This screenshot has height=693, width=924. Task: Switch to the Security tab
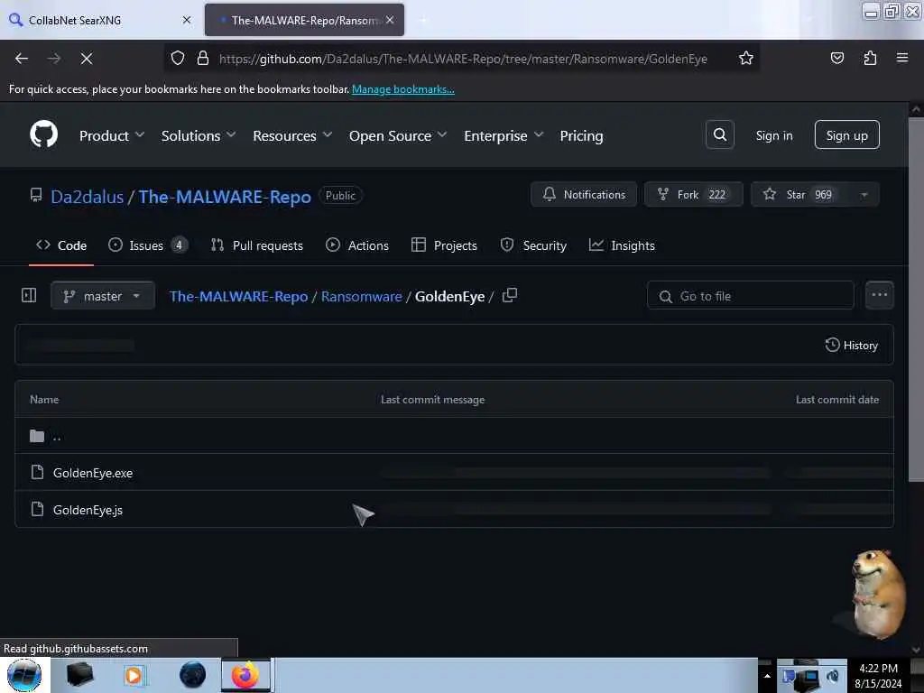pyautogui.click(x=533, y=245)
